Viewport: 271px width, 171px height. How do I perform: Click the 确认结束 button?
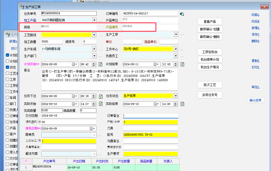point(255,100)
